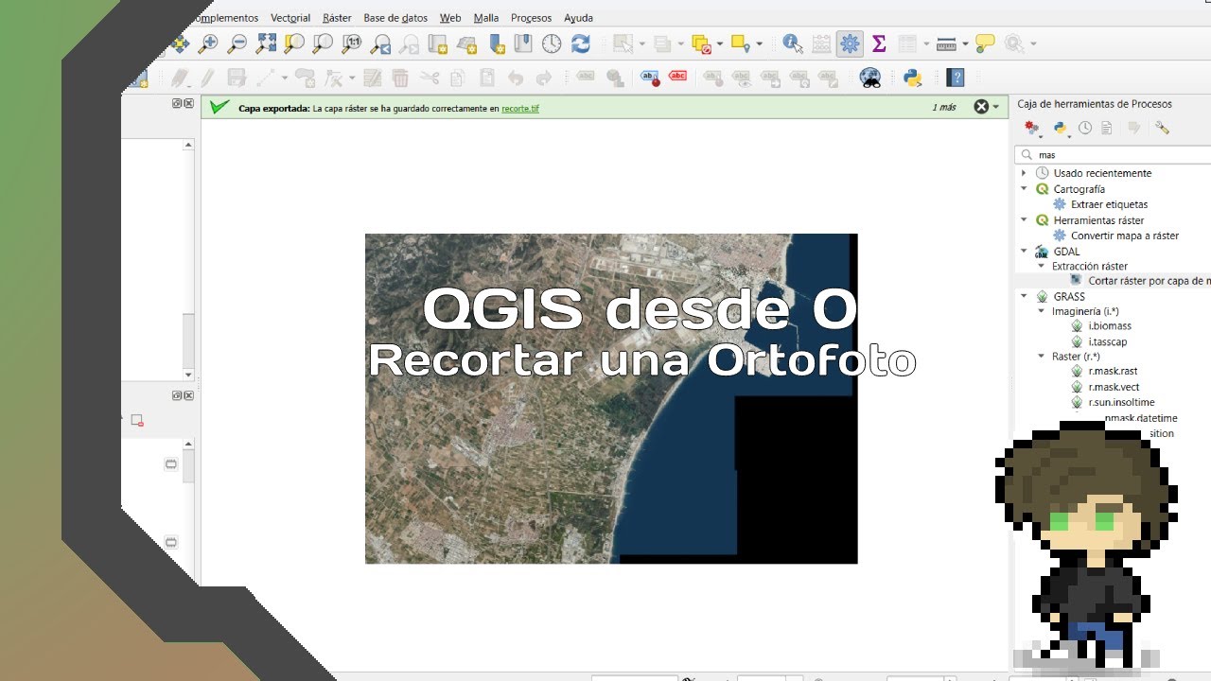Viewport: 1211px width, 681px height.
Task: Click Zoom to Selection icon
Action: pos(294,44)
